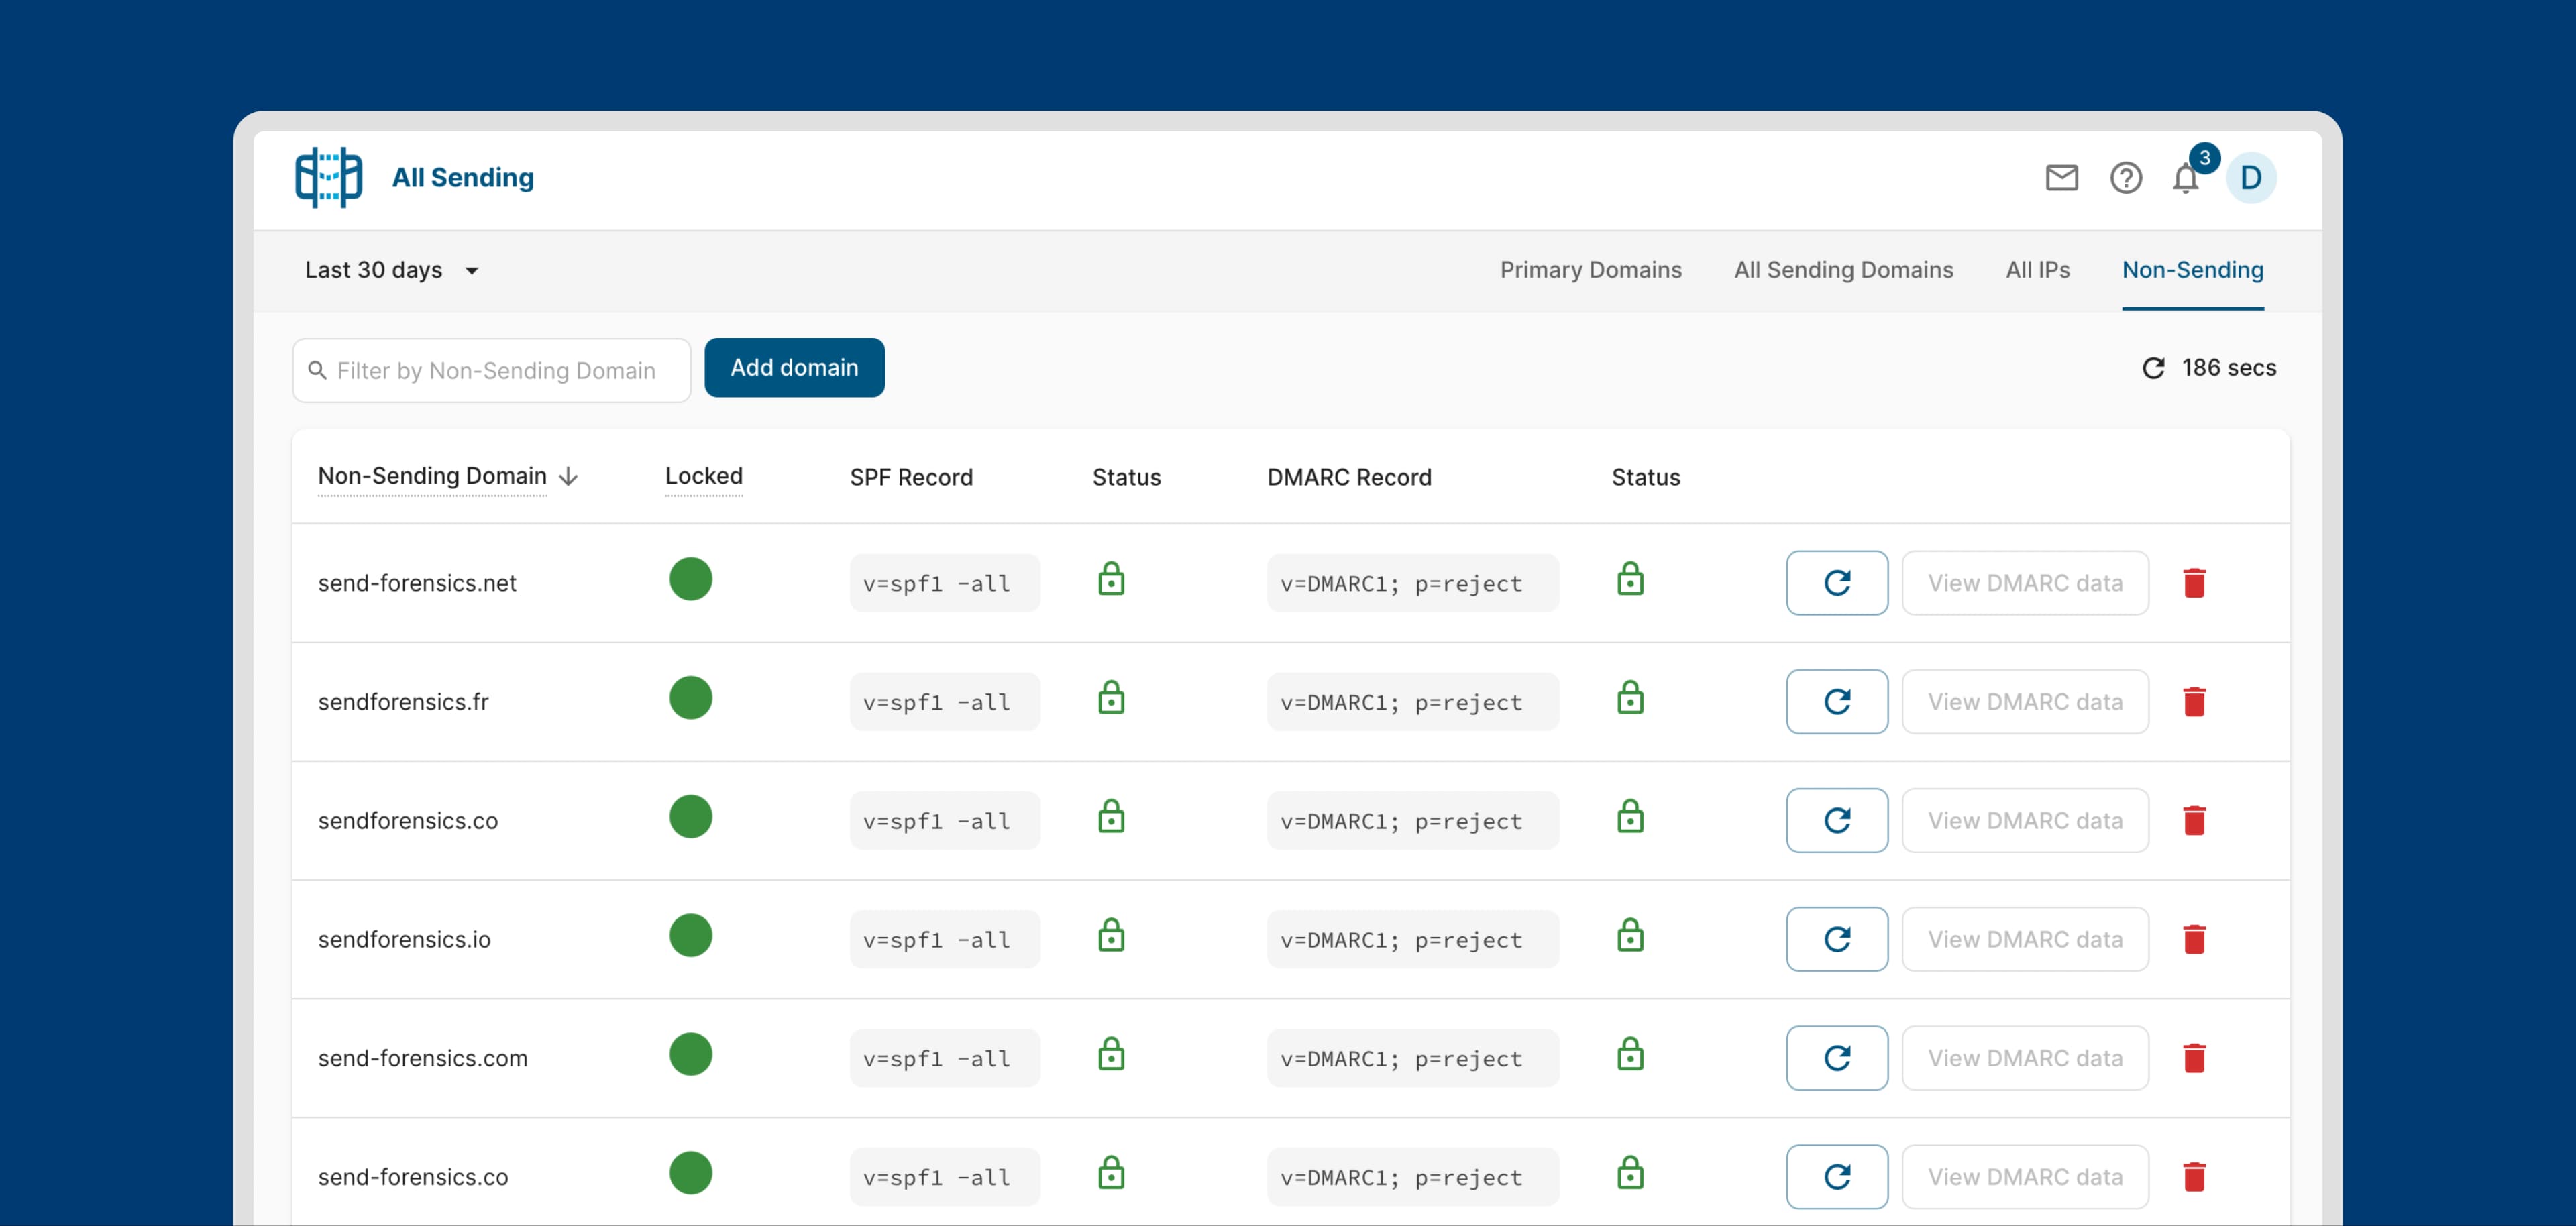Click DMARC lock status for sendforensics.io
The width and height of the screenshot is (2576, 1226).
click(1630, 937)
